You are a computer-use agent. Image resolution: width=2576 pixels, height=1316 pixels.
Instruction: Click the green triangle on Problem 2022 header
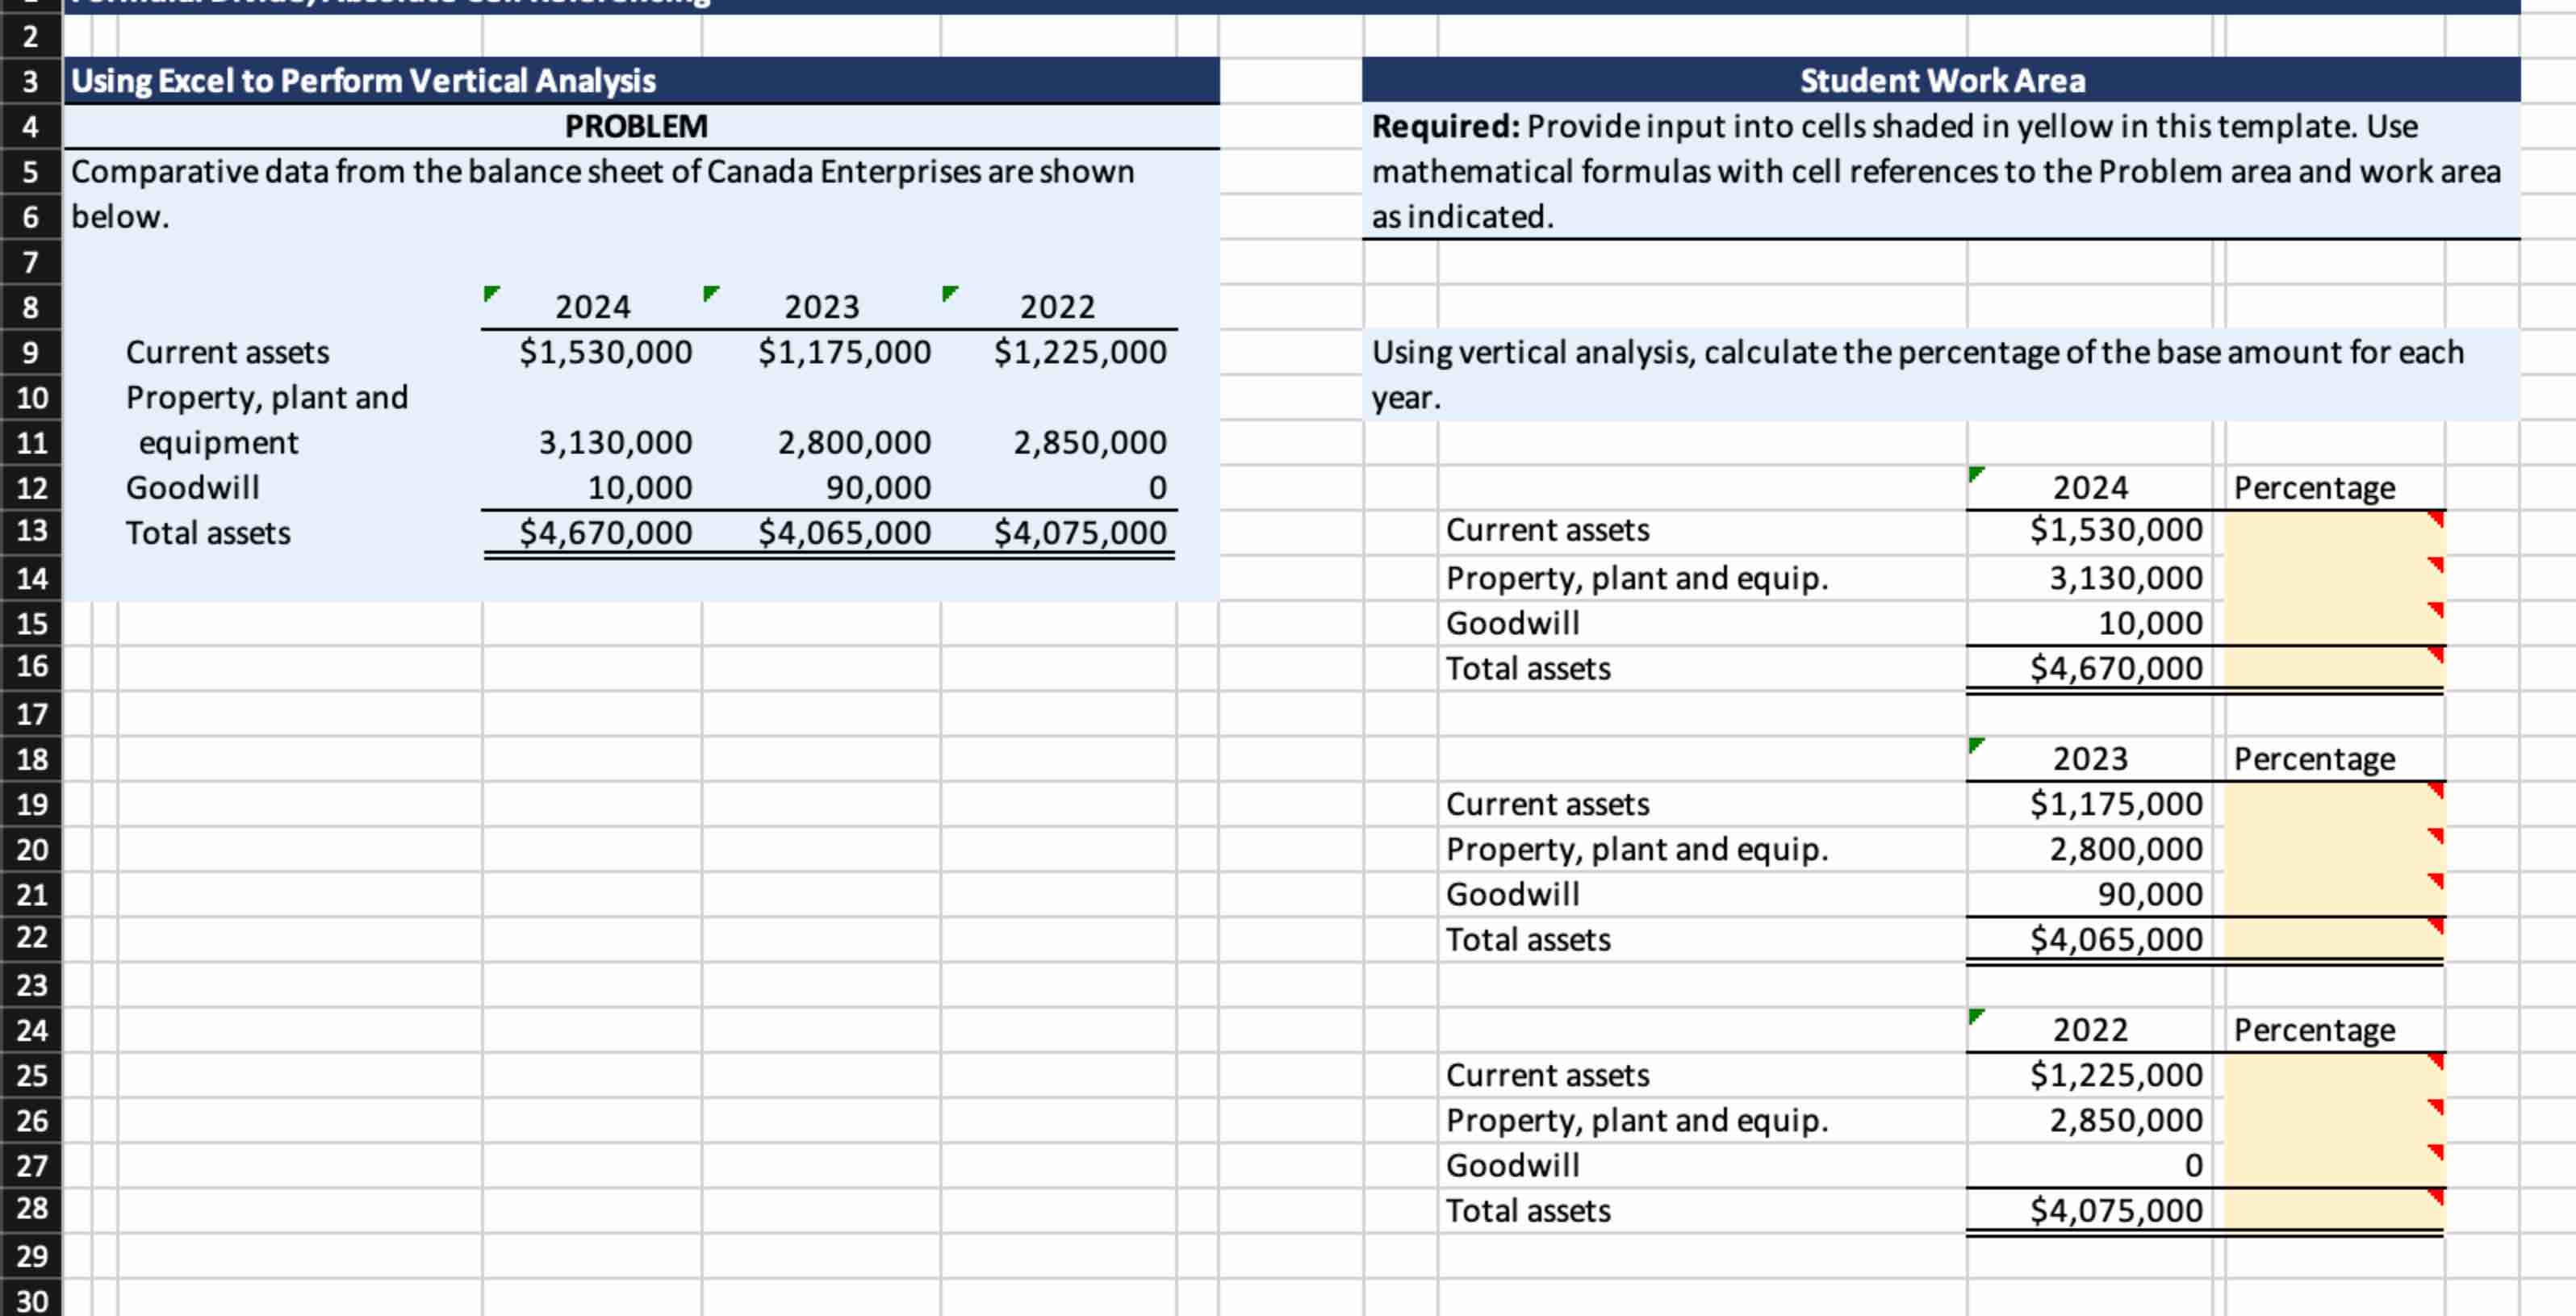coord(949,293)
